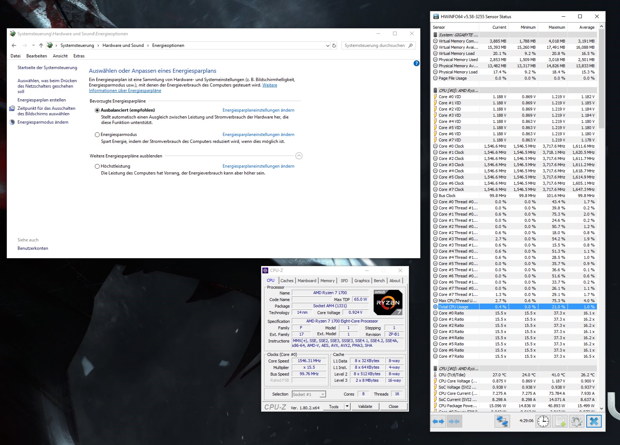Click the Validate button in CPU-Z

click(365, 406)
